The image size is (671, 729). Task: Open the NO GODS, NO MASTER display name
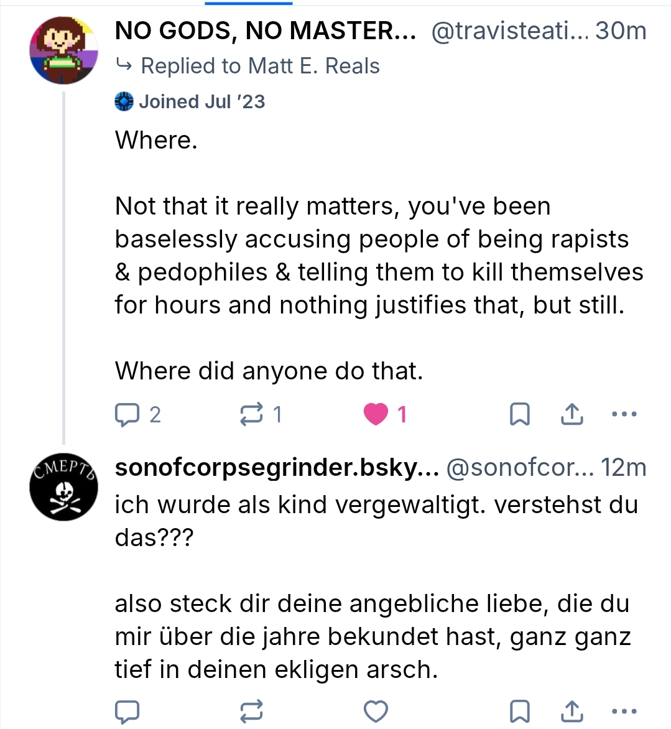coord(266,30)
